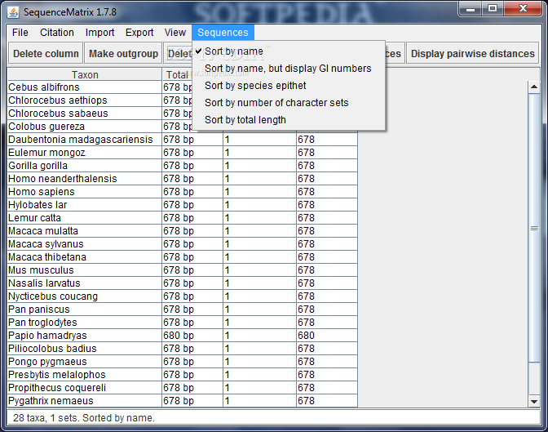Select the Colobus guereza taxon
Screen dimensions: 548x432
pyautogui.click(x=84, y=127)
